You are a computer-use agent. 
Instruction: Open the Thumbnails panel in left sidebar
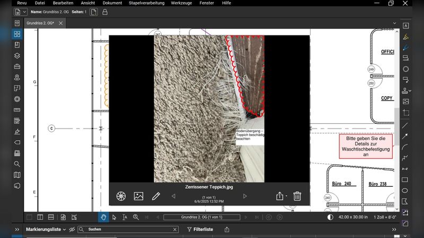[x=17, y=34]
